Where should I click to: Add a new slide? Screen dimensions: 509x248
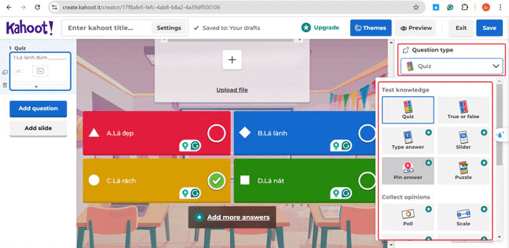[38, 128]
